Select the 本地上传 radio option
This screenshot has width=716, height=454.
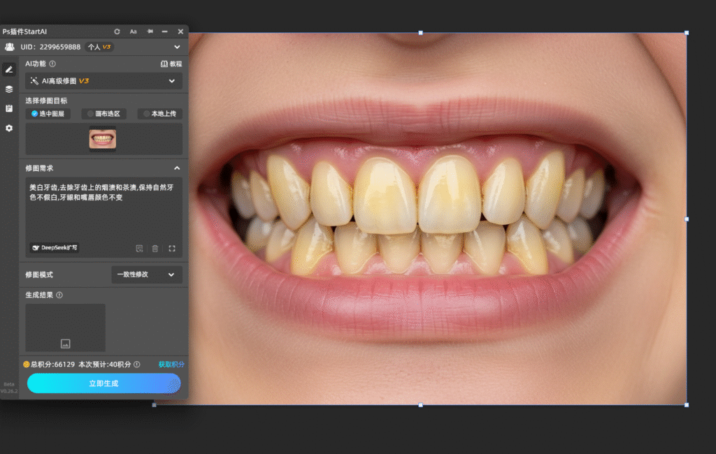click(x=160, y=114)
